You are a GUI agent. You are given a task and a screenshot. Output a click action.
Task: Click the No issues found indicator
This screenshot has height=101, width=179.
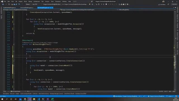point(15,91)
